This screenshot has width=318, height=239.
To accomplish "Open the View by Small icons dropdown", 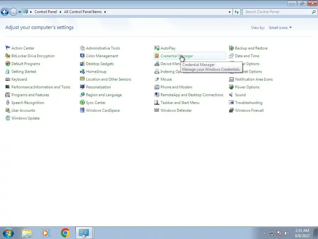I will (x=280, y=28).
